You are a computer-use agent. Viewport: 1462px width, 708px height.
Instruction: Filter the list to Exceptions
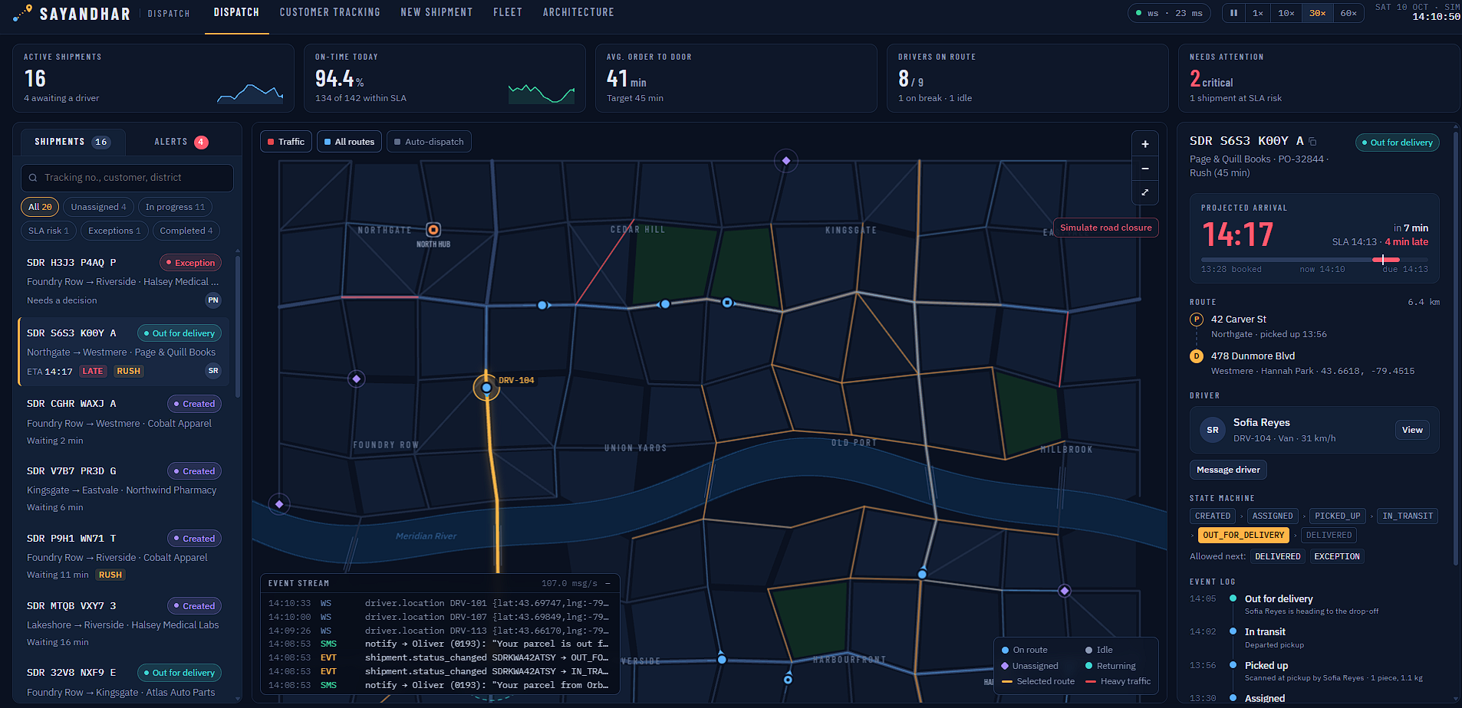[x=114, y=231]
